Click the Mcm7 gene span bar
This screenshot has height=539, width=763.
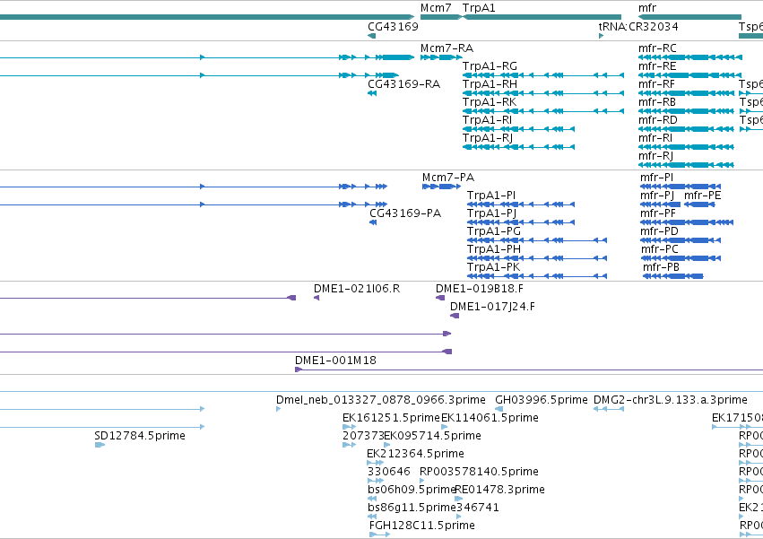tap(441, 18)
